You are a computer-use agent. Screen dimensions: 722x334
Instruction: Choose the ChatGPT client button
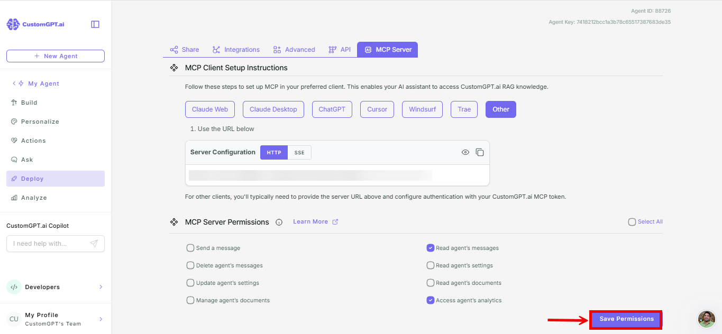[332, 109]
